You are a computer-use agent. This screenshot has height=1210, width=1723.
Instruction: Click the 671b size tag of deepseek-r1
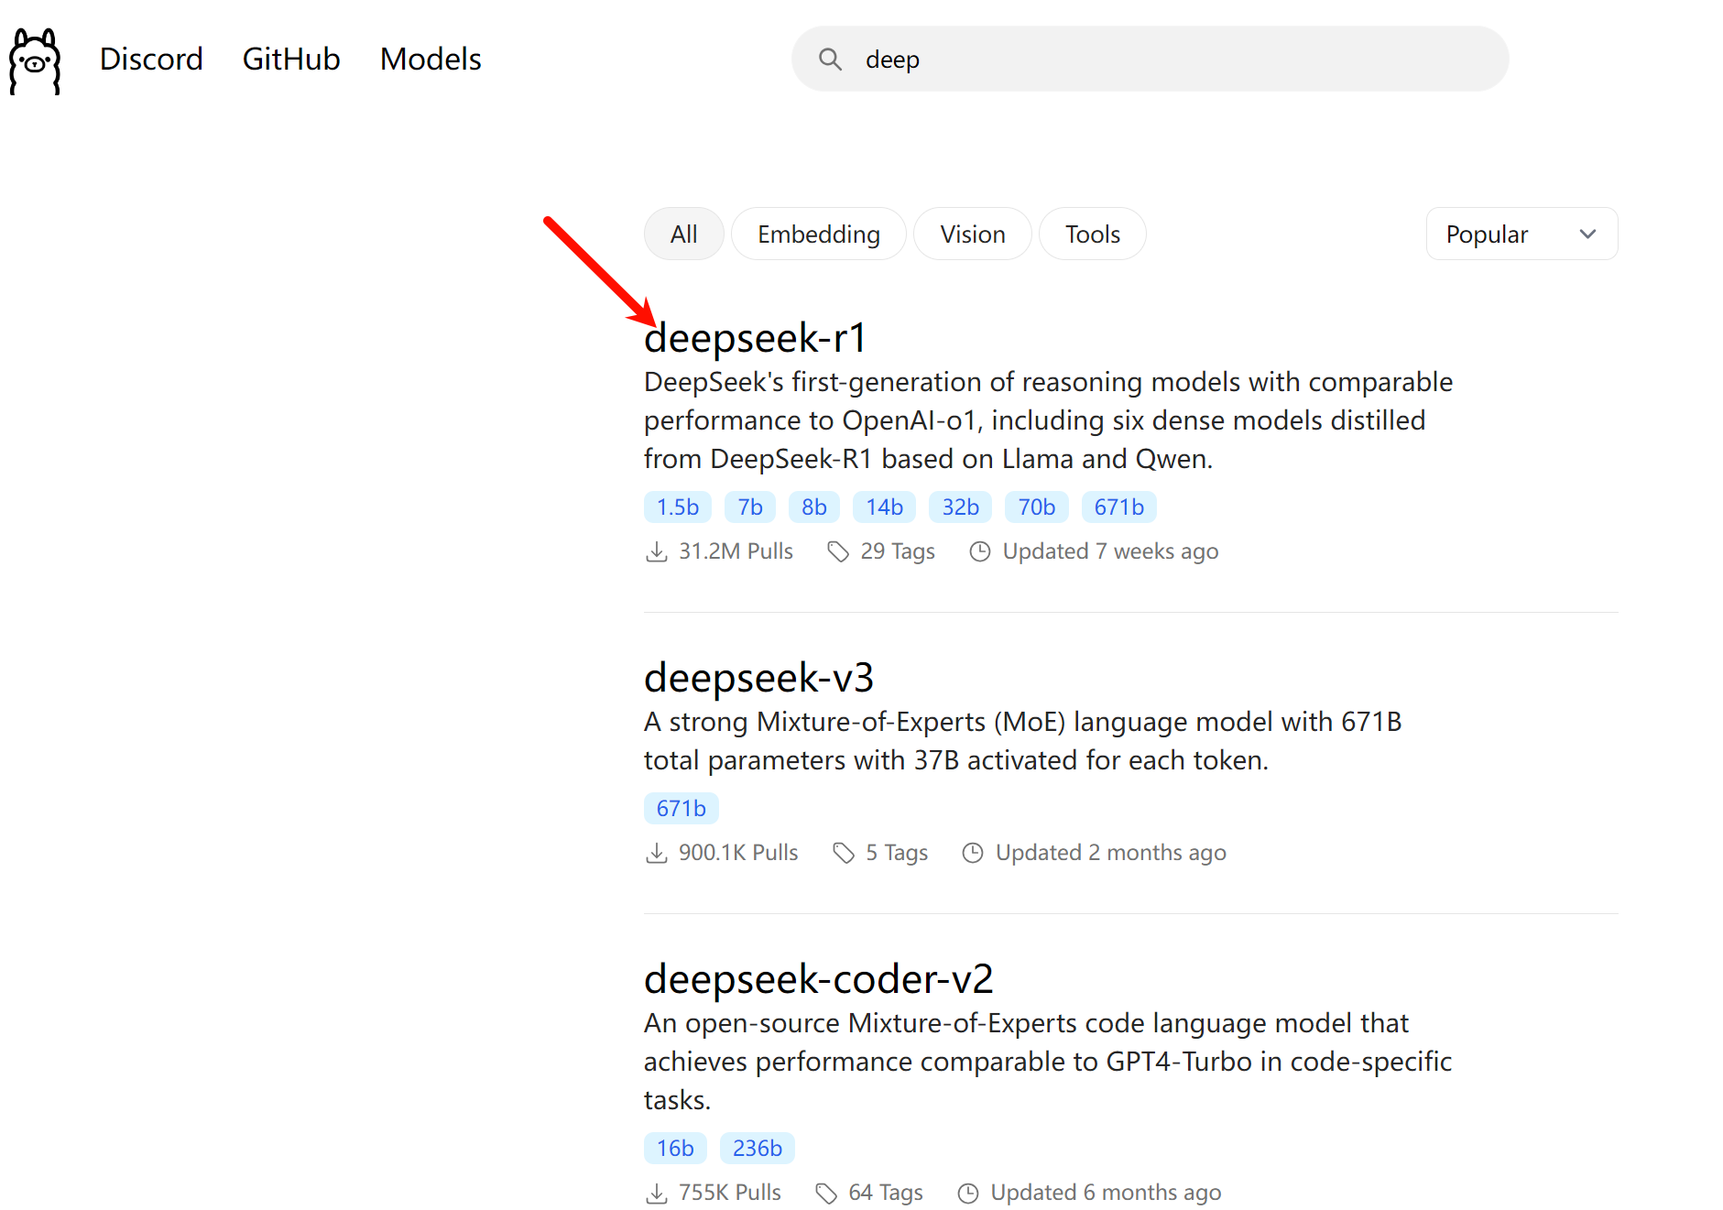(1119, 507)
